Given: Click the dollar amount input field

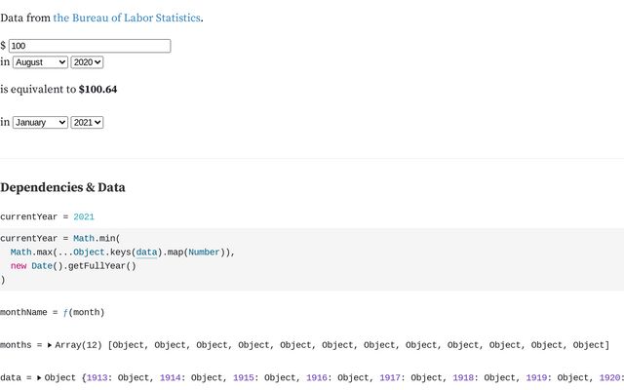Looking at the screenshot, I should point(90,46).
